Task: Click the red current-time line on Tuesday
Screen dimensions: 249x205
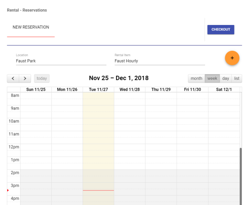Action: coord(98,190)
